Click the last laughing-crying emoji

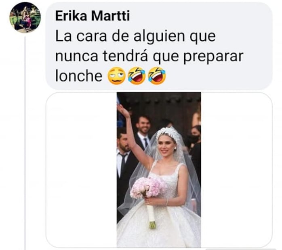click(x=157, y=76)
